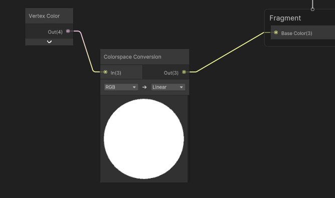Image resolution: width=335 pixels, height=198 pixels.
Task: Expand the Vertex Color node preview chevron
Action: (49, 41)
